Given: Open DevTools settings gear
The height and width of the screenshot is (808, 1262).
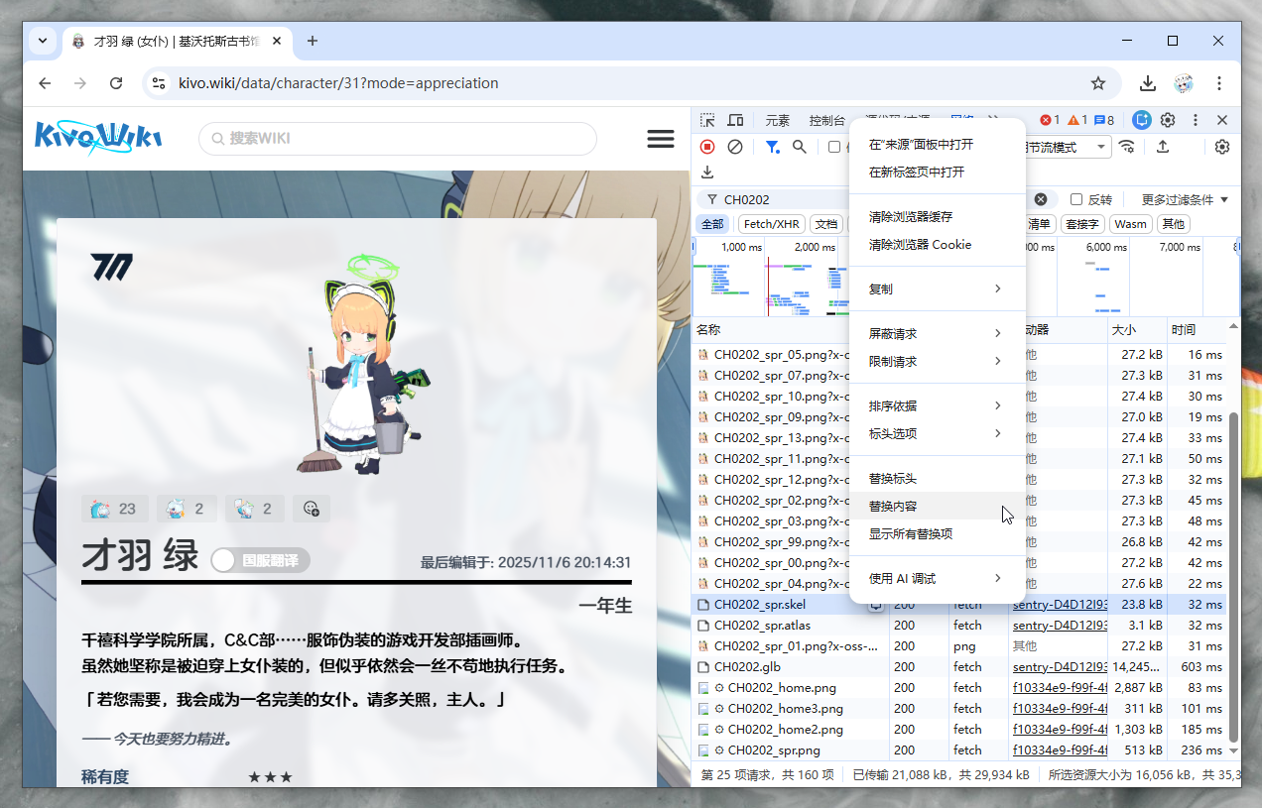Looking at the screenshot, I should (x=1168, y=120).
